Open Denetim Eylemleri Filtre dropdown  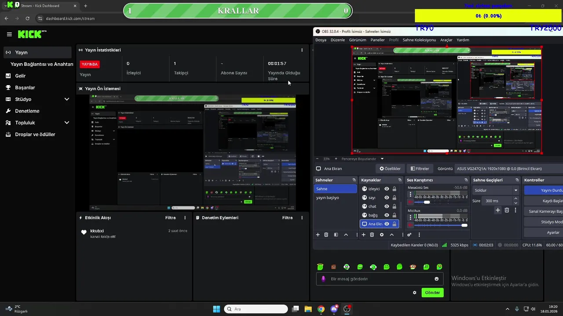[287, 218]
